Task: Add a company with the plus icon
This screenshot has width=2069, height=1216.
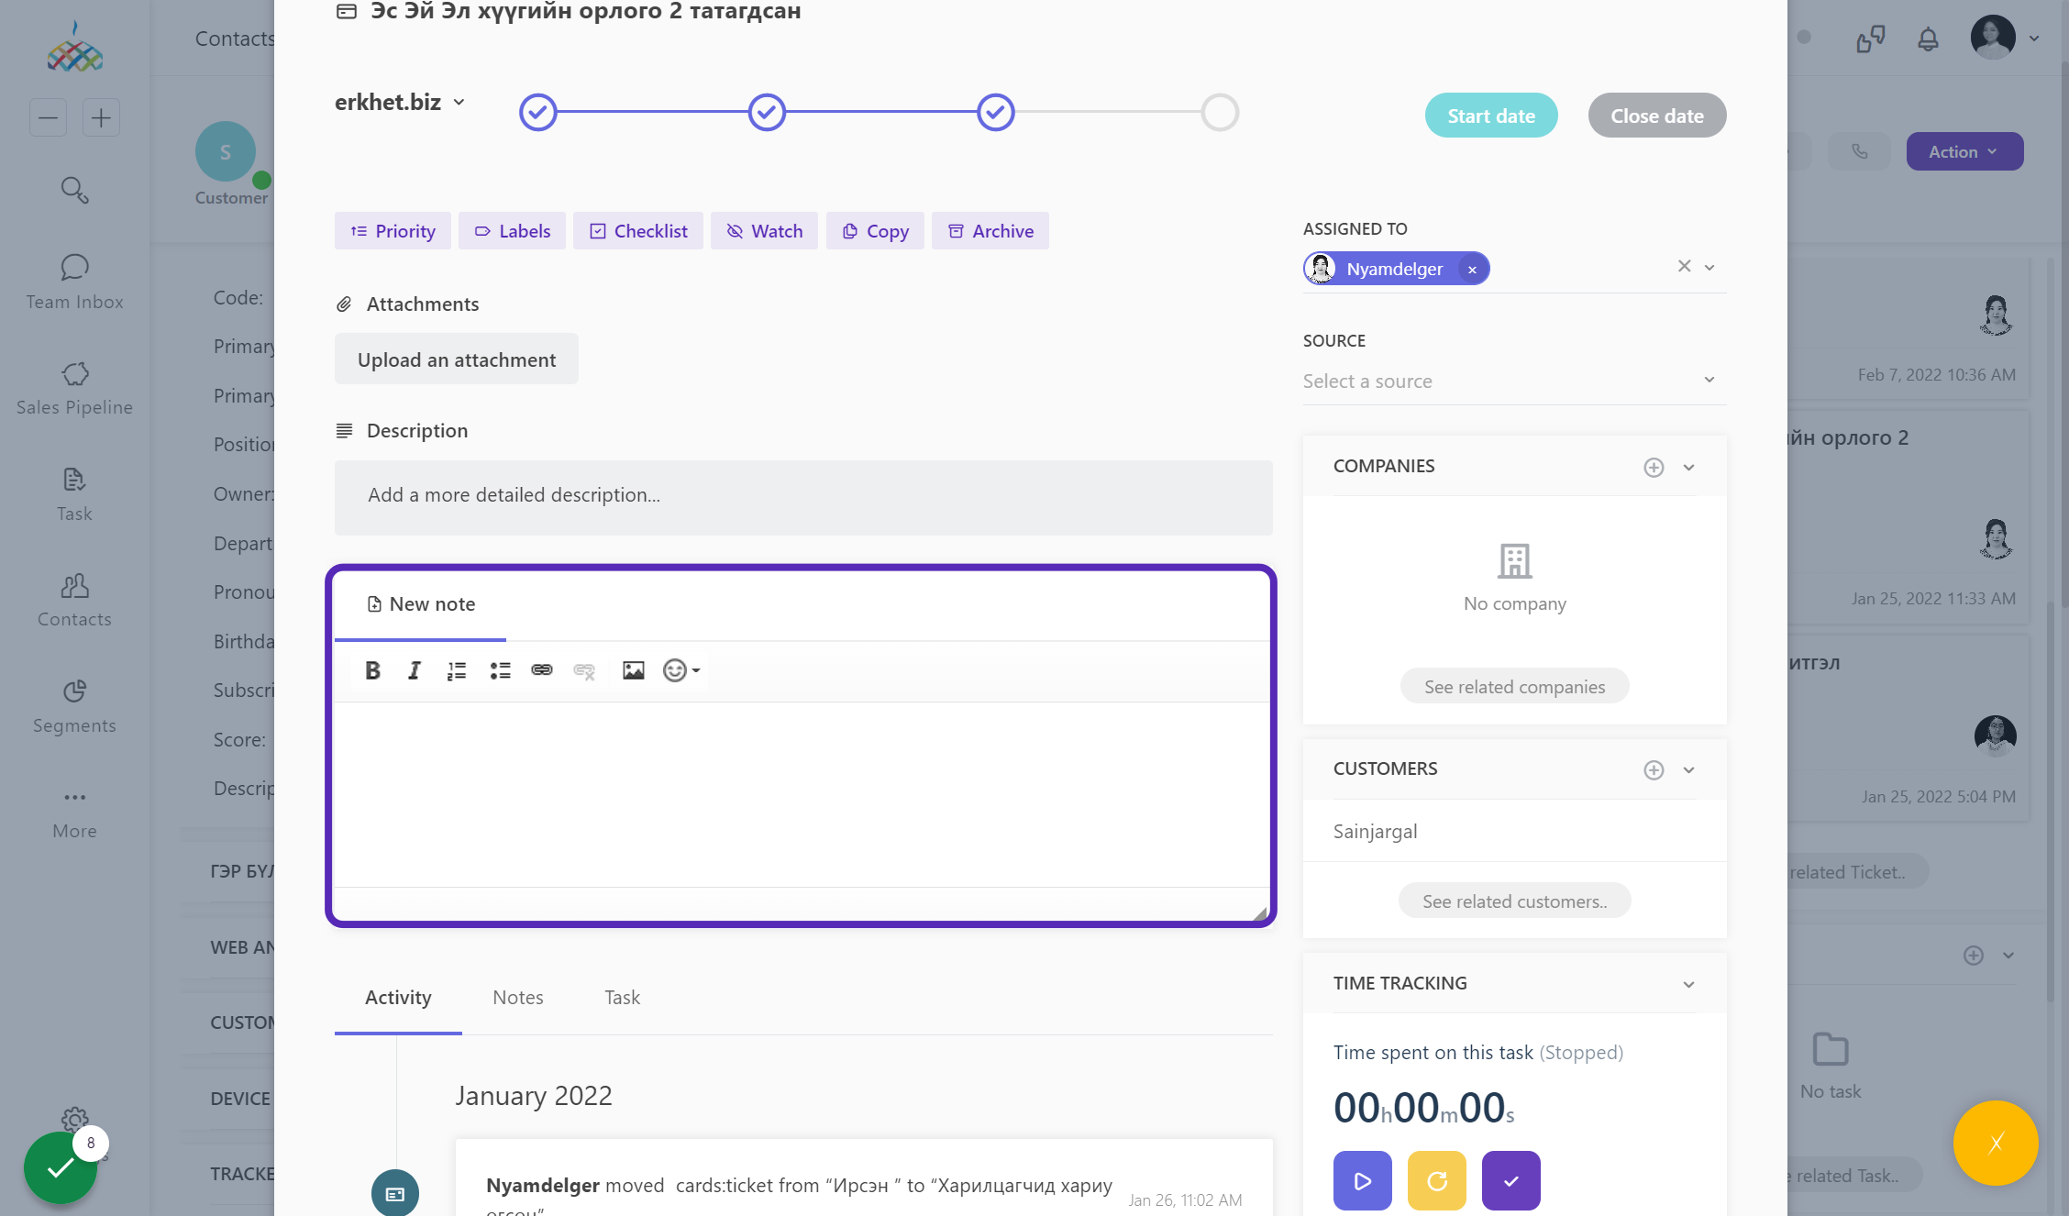Action: click(x=1654, y=467)
